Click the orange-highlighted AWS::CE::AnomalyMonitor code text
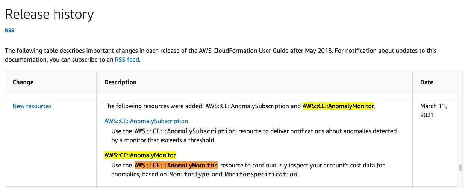The width and height of the screenshot is (468, 188). click(x=176, y=165)
